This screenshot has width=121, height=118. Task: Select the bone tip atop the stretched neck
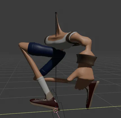tap(56, 13)
